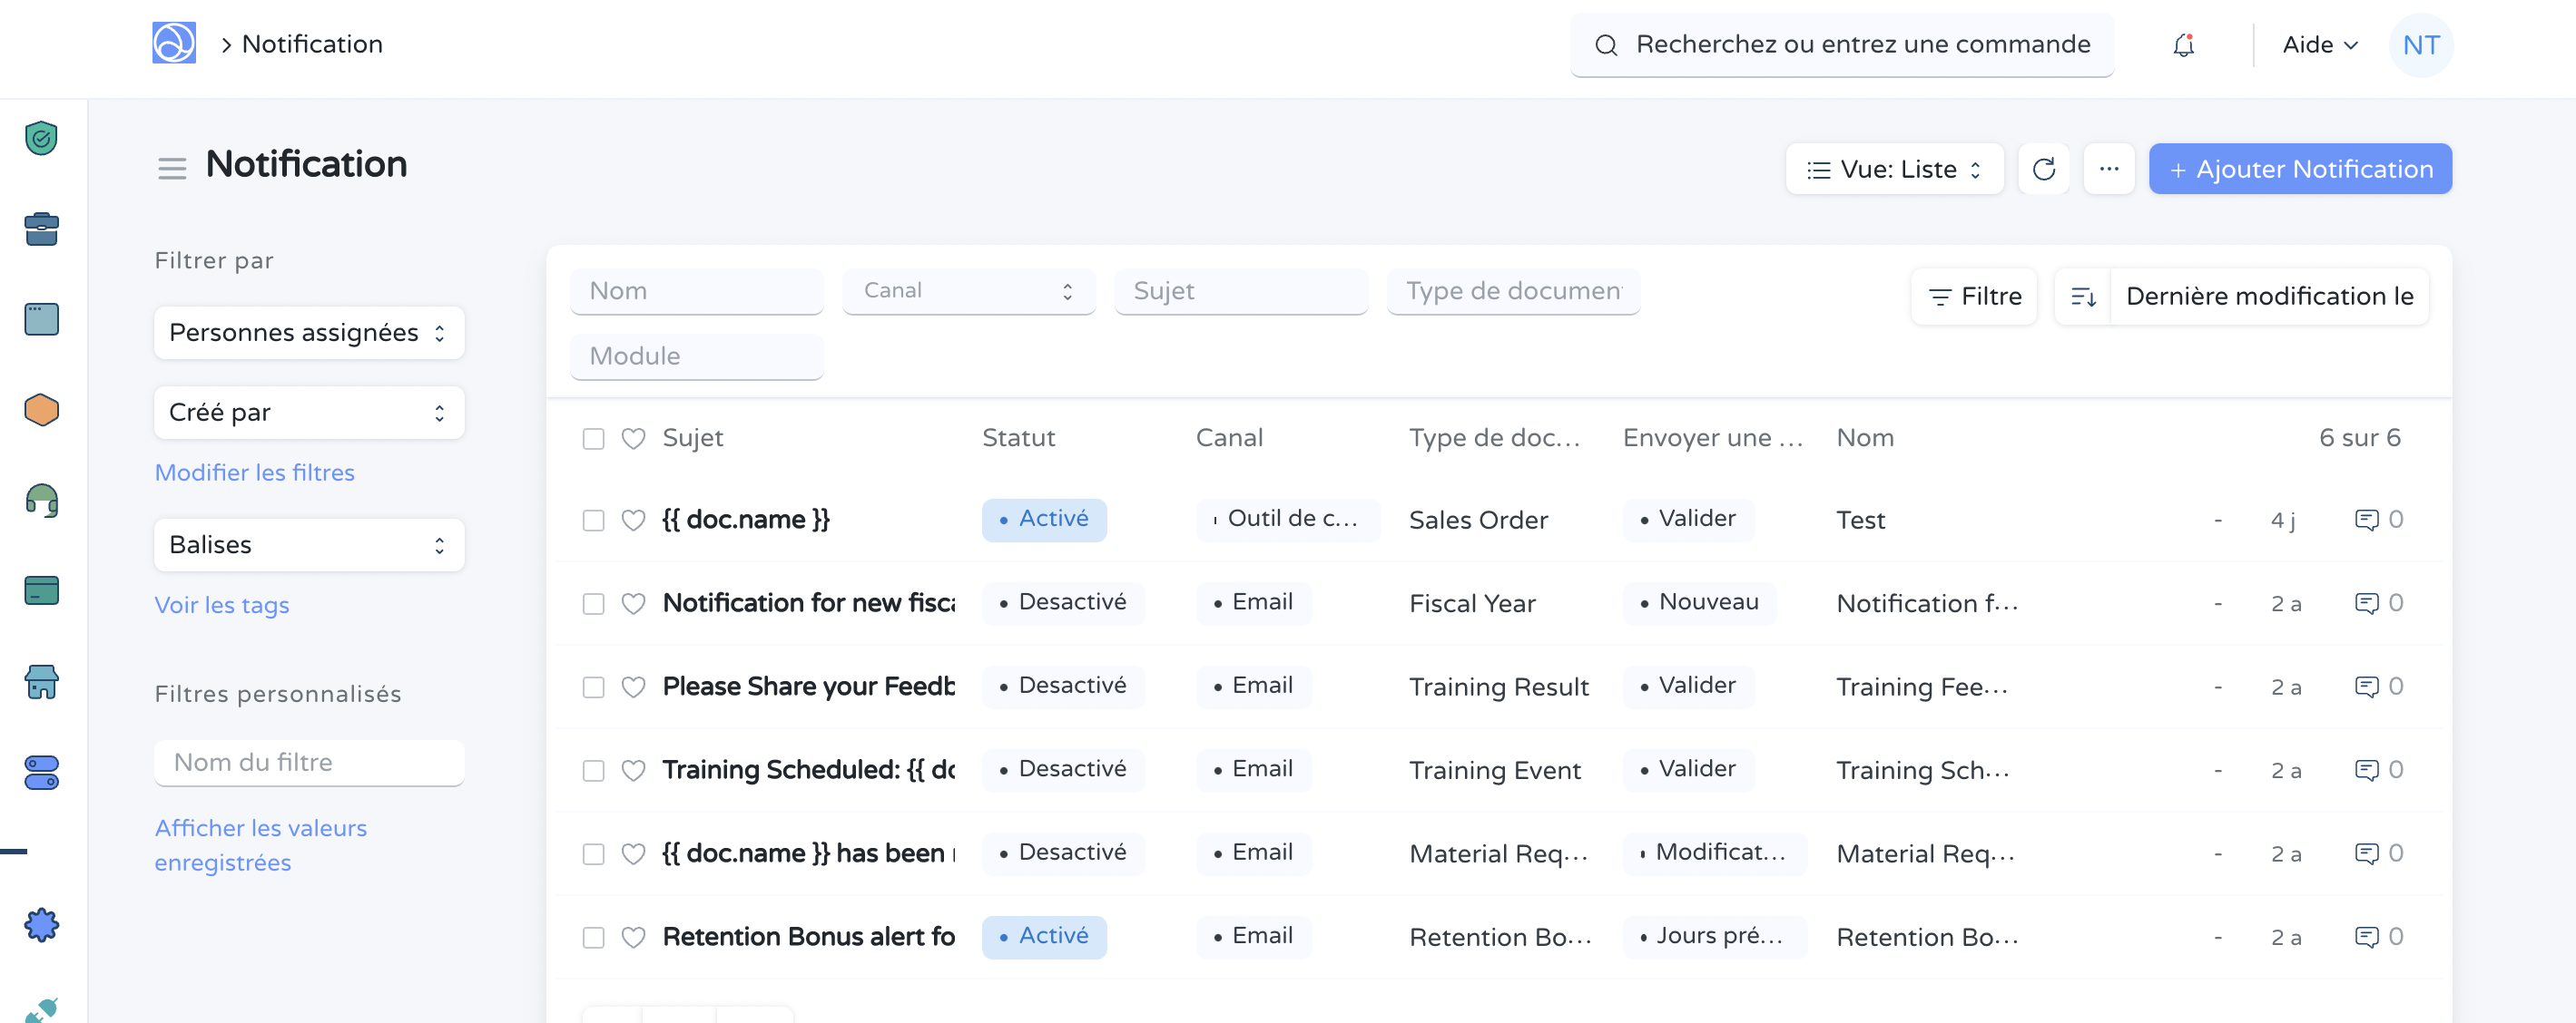2576x1023 pixels.
Task: Click the Notification breadcrumb item
Action: point(312,44)
